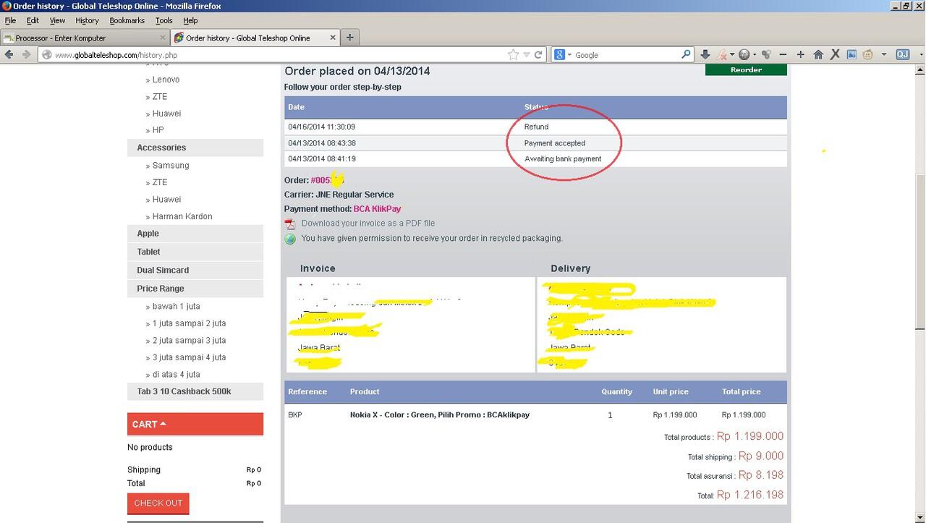This screenshot has width=926, height=523.
Task: Select the Awaiting bank payment text
Action: coord(563,159)
